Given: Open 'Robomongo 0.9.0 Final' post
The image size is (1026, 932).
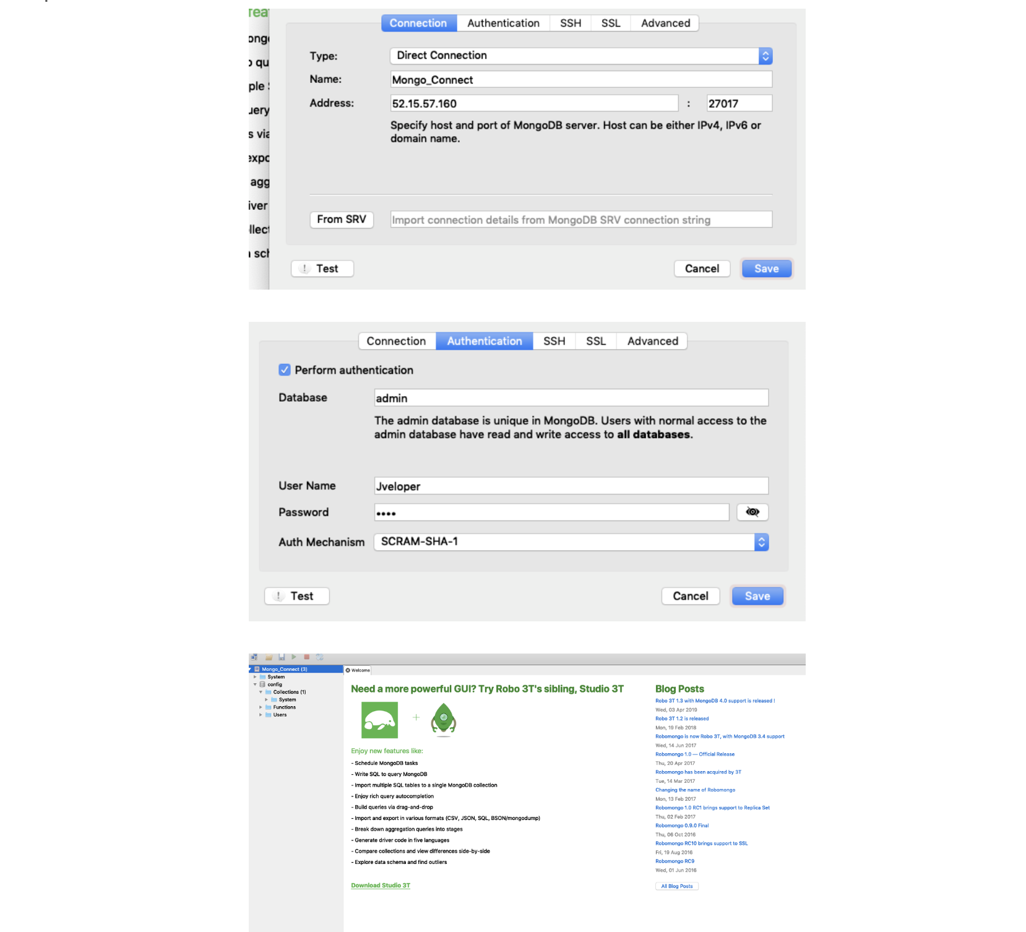Looking at the screenshot, I should click(682, 826).
